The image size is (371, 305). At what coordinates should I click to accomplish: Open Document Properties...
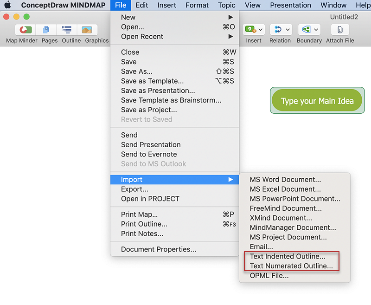coord(175,249)
